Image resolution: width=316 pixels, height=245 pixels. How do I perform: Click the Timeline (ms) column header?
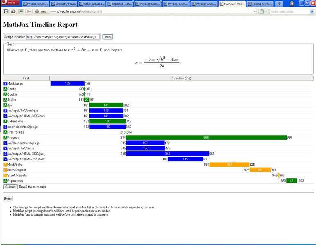(x=182, y=78)
